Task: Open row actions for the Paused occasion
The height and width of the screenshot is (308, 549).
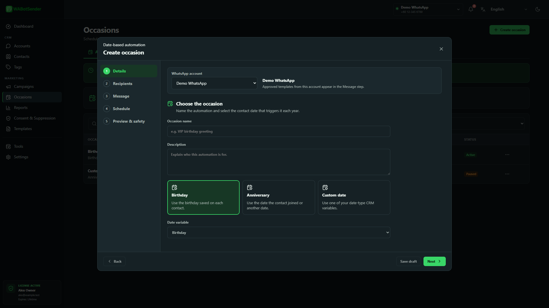Action: coord(507,174)
